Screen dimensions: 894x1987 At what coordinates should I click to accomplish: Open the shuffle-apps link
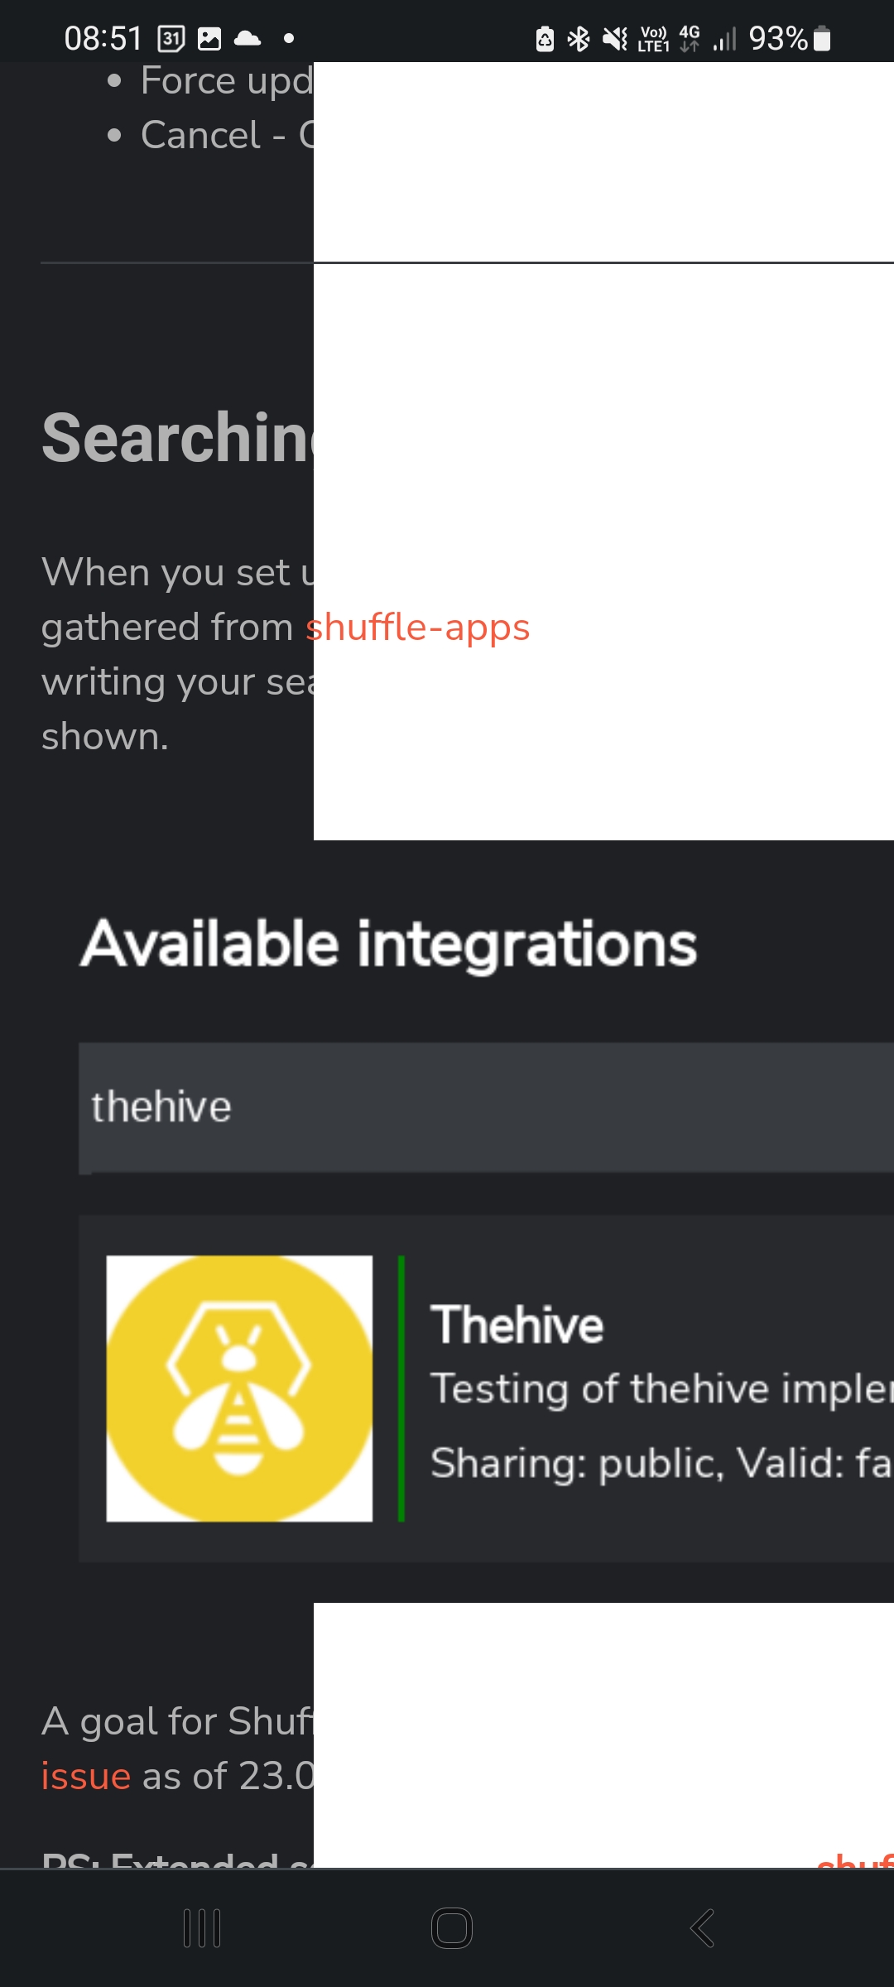[x=418, y=628]
